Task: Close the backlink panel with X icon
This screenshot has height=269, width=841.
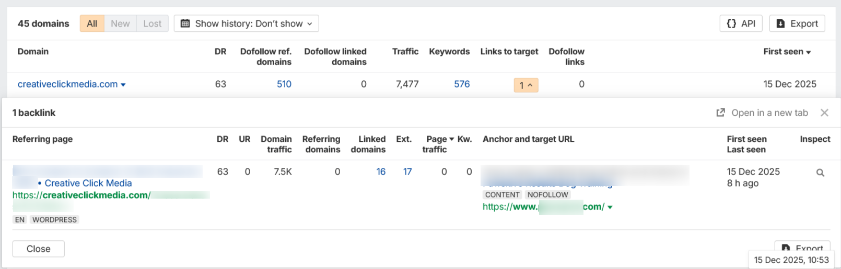Action: (824, 113)
